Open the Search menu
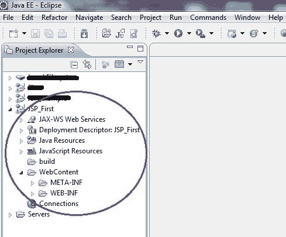 [x=121, y=18]
